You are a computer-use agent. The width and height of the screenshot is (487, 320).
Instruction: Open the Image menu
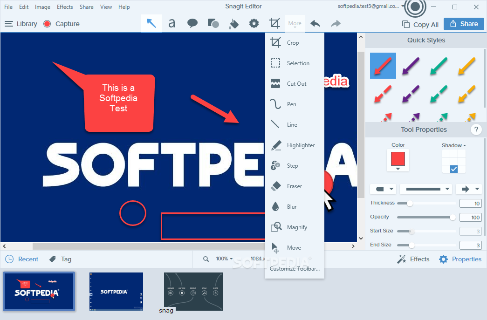coord(42,7)
